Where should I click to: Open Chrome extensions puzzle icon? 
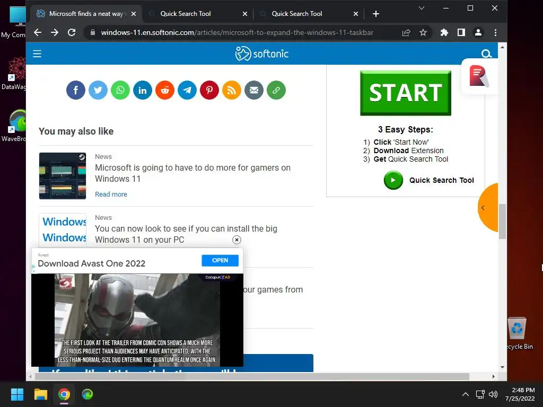point(444,32)
